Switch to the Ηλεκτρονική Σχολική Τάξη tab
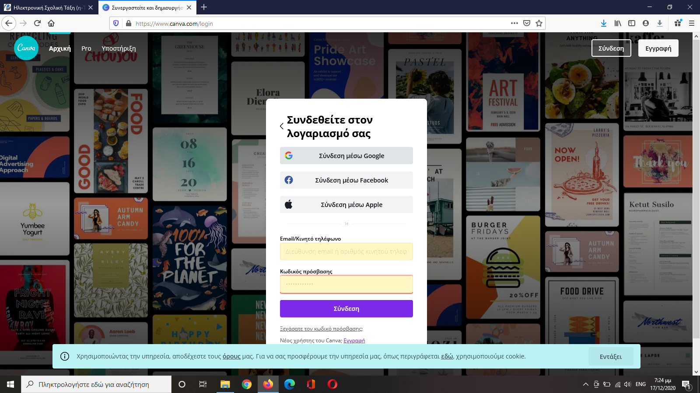Screen dimensions: 700x393 pyautogui.click(x=48, y=7)
